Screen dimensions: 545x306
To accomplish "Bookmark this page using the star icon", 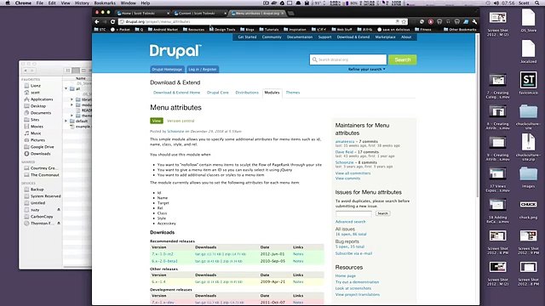I will click(404, 21).
